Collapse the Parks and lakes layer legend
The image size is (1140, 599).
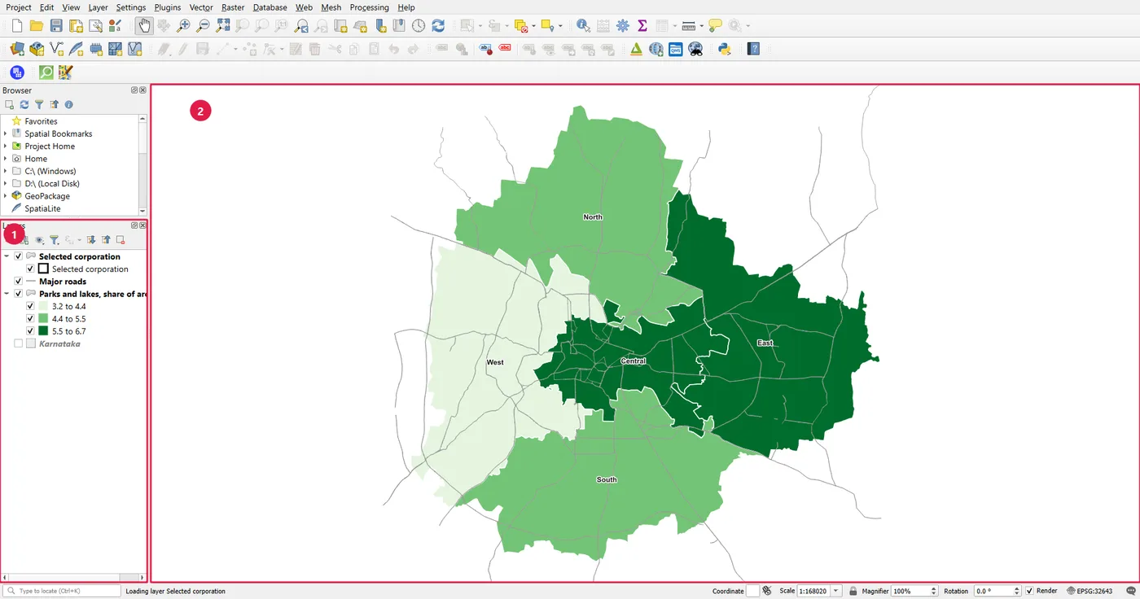pyautogui.click(x=7, y=294)
